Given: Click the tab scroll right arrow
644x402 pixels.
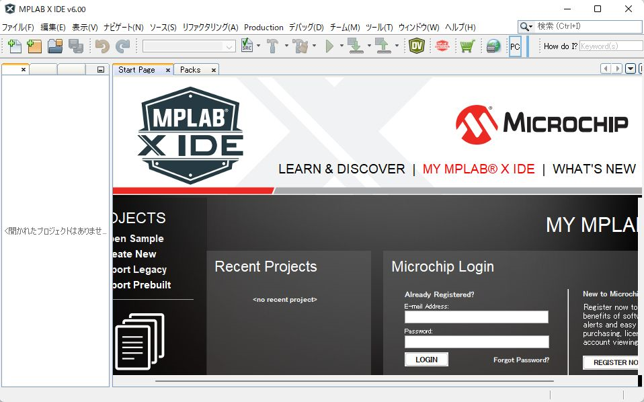Looking at the screenshot, I should click(616, 69).
